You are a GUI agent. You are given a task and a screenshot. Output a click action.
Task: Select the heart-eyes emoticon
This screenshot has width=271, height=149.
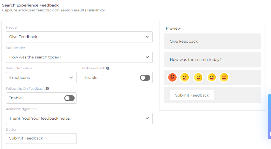[224, 77]
